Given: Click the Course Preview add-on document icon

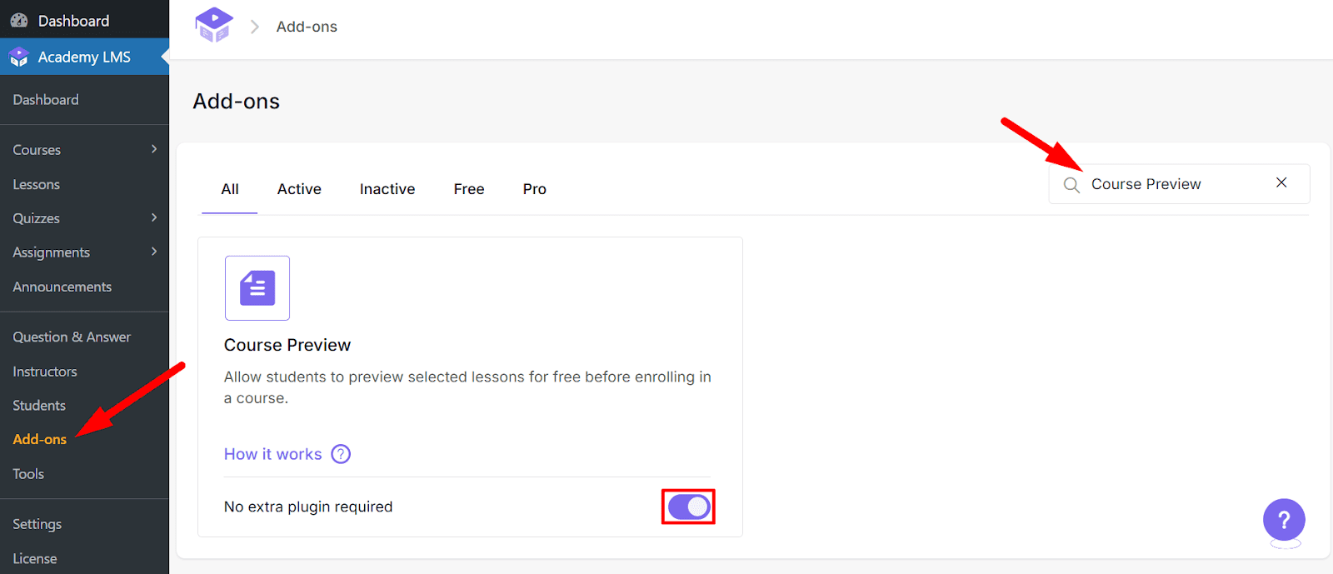Looking at the screenshot, I should (257, 287).
